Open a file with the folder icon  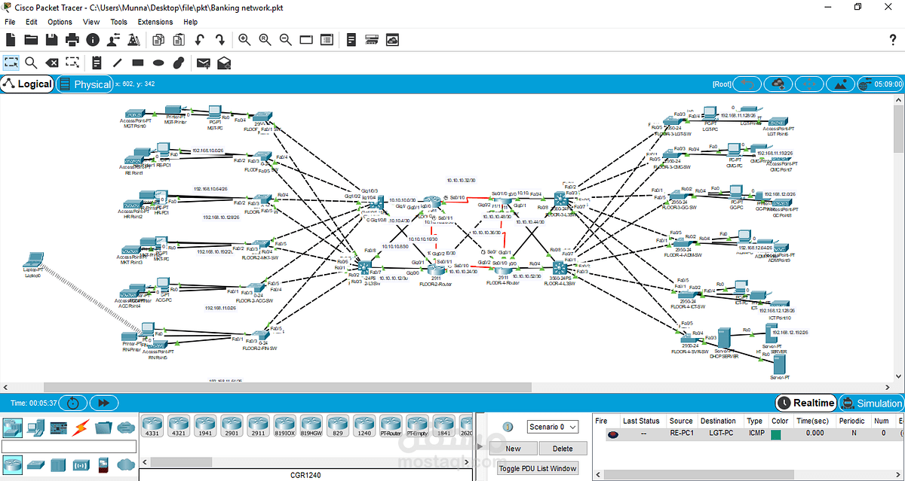tap(31, 39)
